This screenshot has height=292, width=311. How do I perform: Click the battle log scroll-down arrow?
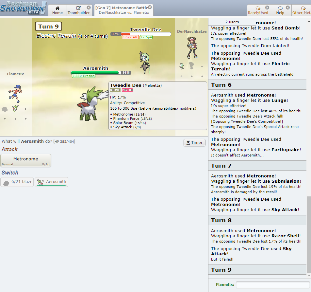[309, 276]
